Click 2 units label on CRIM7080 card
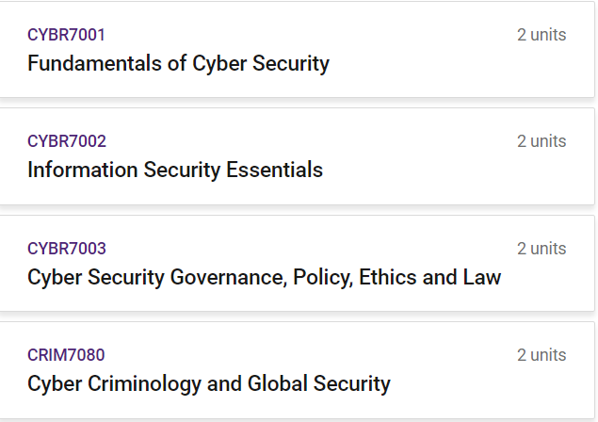This screenshot has height=422, width=598. pyautogui.click(x=541, y=355)
